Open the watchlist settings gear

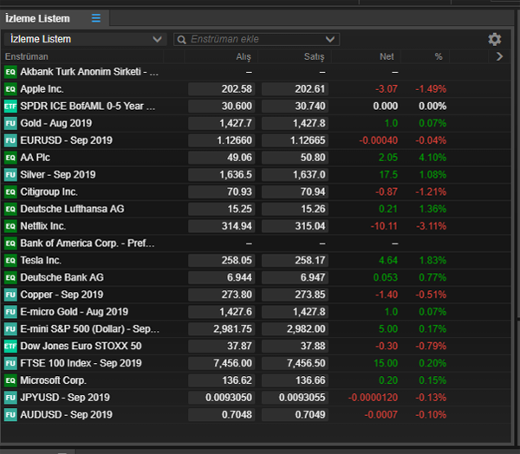pyautogui.click(x=495, y=39)
